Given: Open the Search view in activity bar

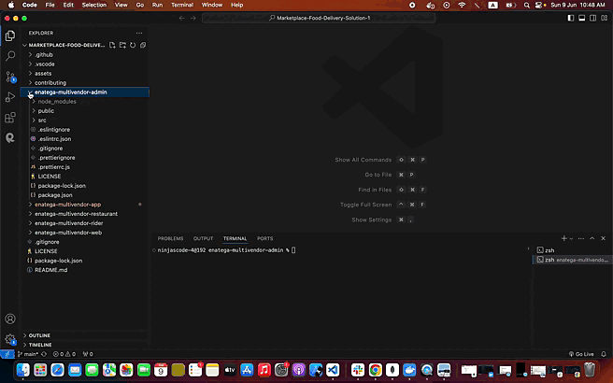Looking at the screenshot, I should pos(10,56).
